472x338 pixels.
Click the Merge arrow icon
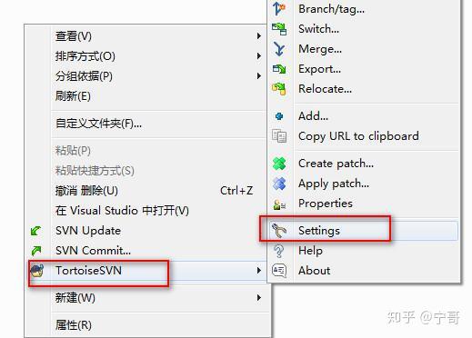point(279,49)
